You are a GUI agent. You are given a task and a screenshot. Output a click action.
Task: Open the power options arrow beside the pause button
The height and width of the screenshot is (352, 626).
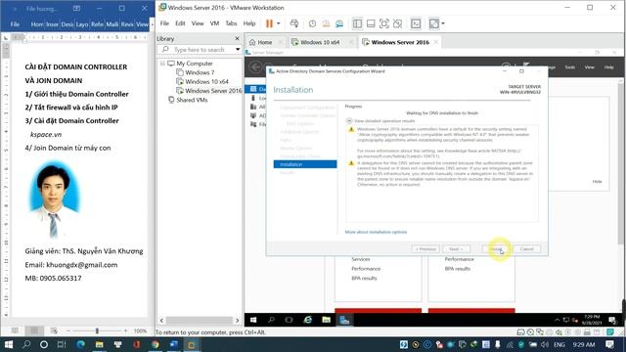click(278, 23)
